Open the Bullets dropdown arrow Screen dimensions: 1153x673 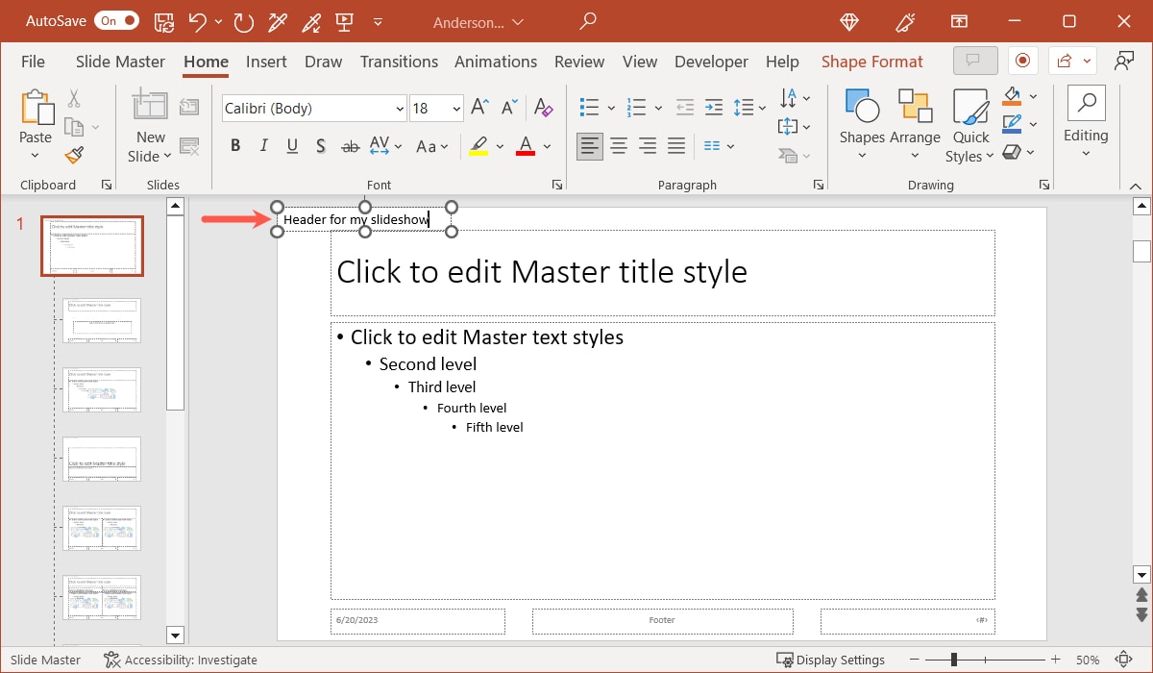click(x=609, y=107)
